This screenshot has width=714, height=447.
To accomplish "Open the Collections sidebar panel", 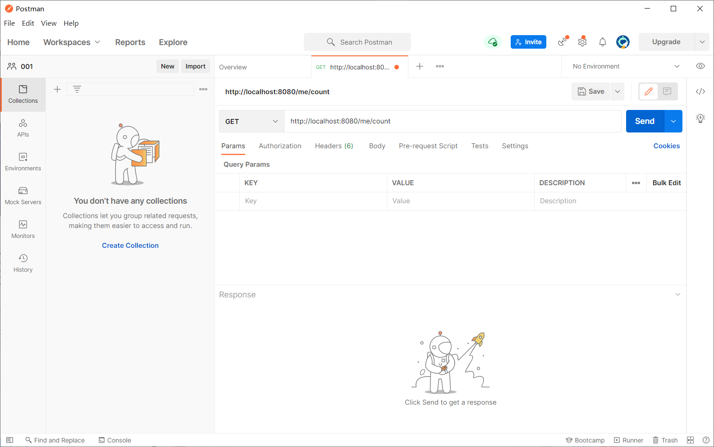I will (x=23, y=95).
